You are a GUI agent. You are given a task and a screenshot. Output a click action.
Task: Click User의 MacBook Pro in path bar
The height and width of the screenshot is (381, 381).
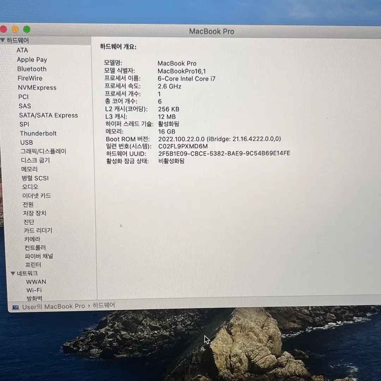tap(54, 307)
